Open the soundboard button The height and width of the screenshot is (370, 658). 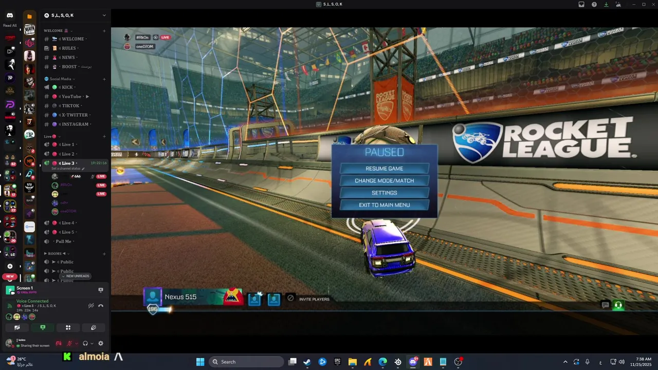(93, 327)
